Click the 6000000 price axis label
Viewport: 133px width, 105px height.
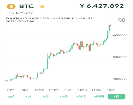point(120,35)
